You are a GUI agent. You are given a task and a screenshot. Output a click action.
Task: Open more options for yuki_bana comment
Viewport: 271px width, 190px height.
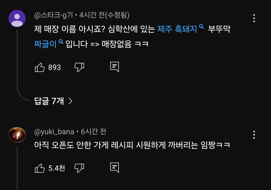click(x=254, y=135)
